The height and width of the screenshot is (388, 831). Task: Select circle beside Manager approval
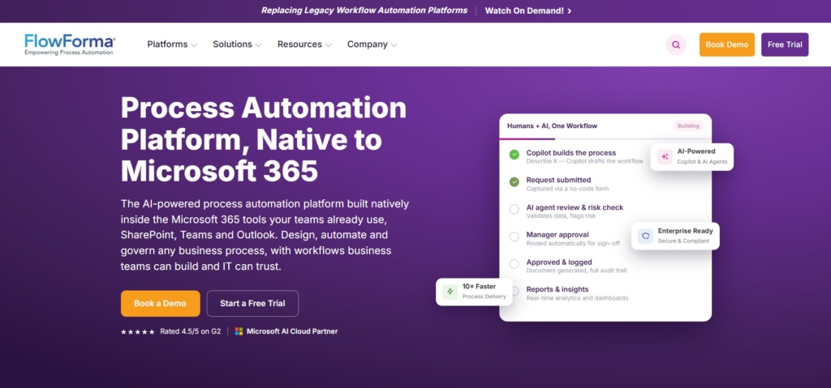click(x=514, y=237)
